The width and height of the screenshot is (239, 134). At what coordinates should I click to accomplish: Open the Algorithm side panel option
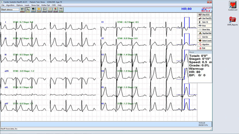pyautogui.click(x=205, y=44)
